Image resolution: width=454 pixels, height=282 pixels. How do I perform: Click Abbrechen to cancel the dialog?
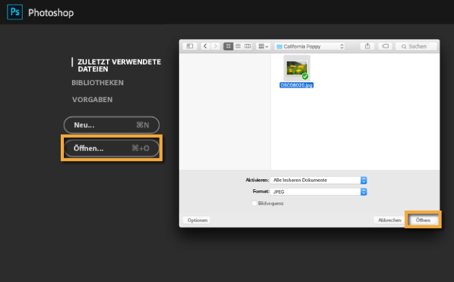click(x=390, y=220)
